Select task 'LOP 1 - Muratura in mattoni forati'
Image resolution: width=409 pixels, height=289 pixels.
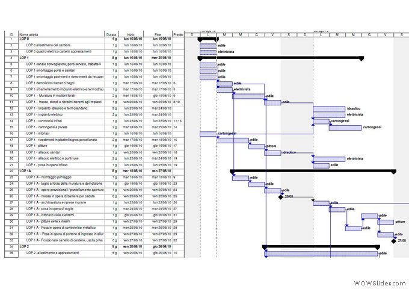[51, 96]
